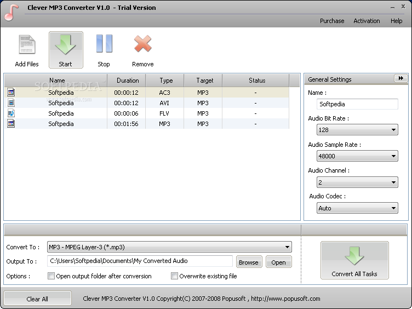This screenshot has height=309, width=412.
Task: Click the Add Files toolbar icon
Action: (x=27, y=45)
